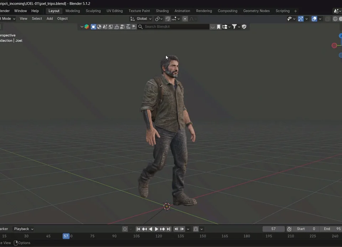Screen dimensions: 342x247
Task: Collapse the BlenderKit bar chevron
Action: tap(82, 27)
